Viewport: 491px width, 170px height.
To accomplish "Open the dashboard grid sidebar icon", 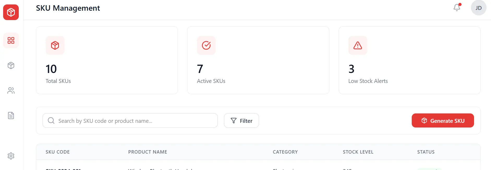I will coord(11,40).
